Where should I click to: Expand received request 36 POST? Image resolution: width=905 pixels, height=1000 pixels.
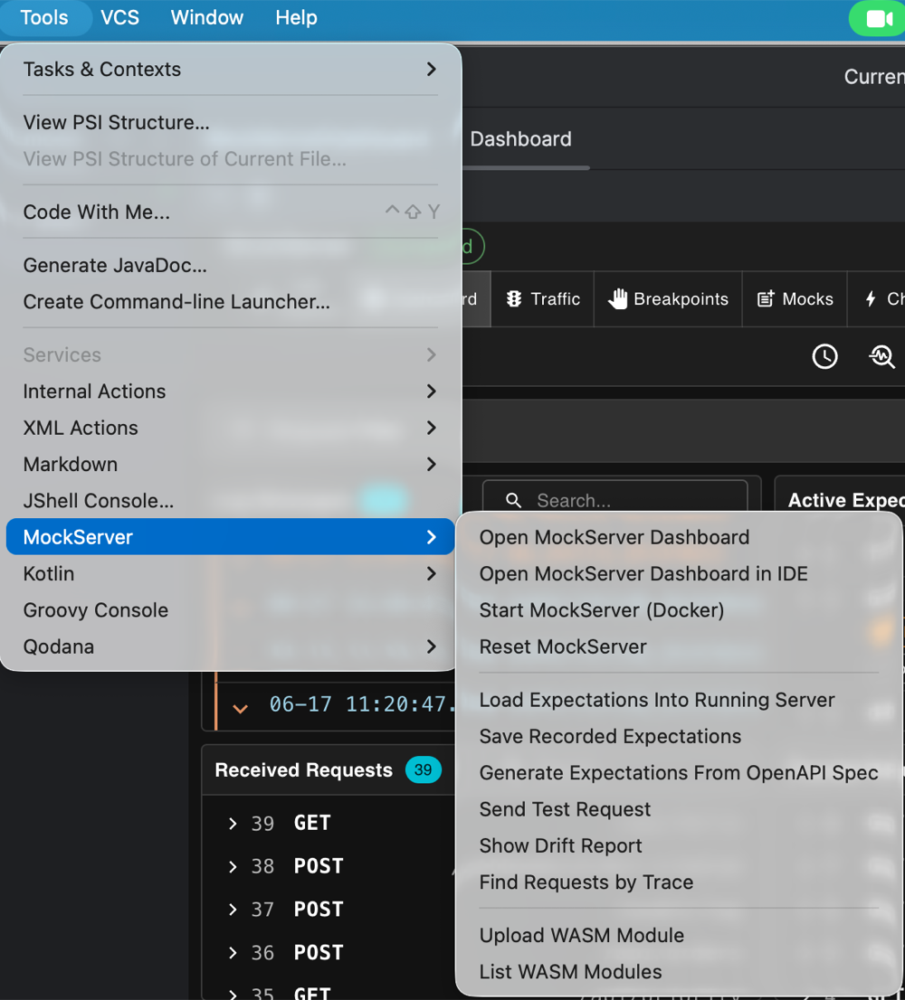click(233, 953)
